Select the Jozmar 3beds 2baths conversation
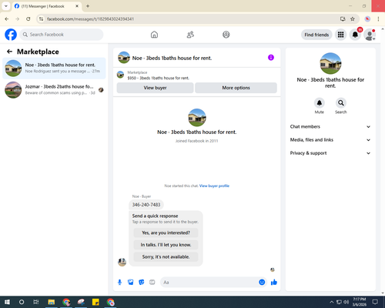This screenshot has height=308, width=385. click(x=54, y=89)
